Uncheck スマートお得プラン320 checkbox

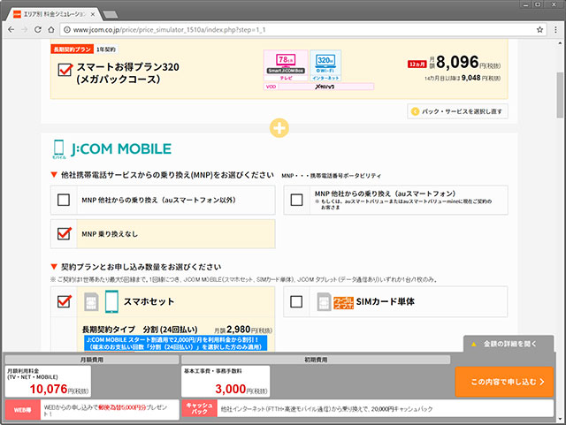coord(65,70)
